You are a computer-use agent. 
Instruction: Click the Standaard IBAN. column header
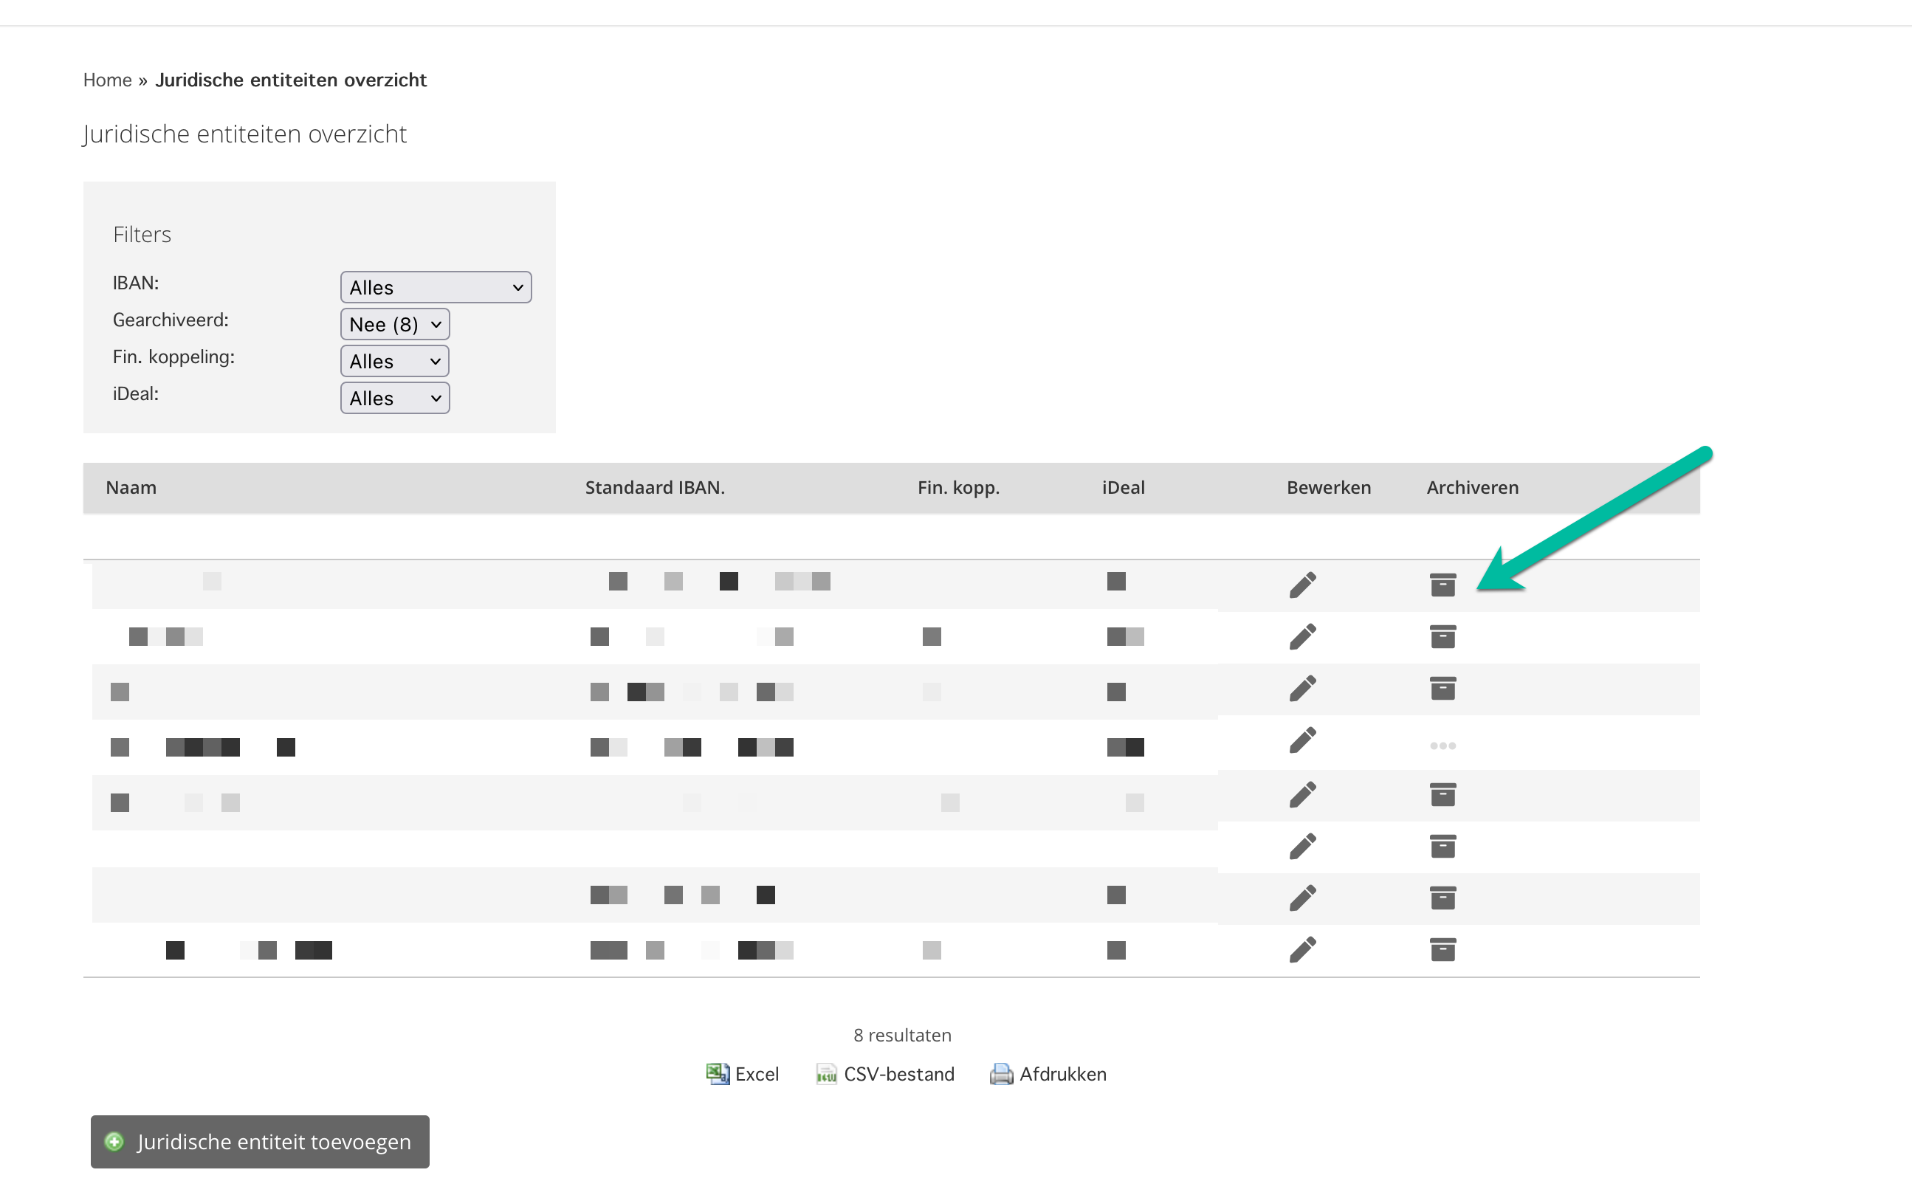coord(655,487)
